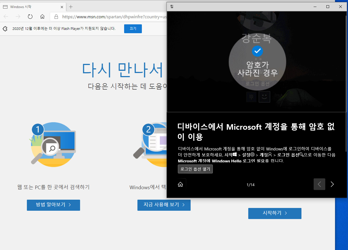Go to previous tip with left arrow
Screen dimensions: 348x250
(x=319, y=184)
